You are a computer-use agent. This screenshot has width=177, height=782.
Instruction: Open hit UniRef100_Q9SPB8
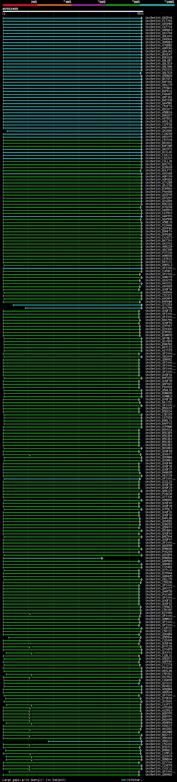(x=159, y=24)
